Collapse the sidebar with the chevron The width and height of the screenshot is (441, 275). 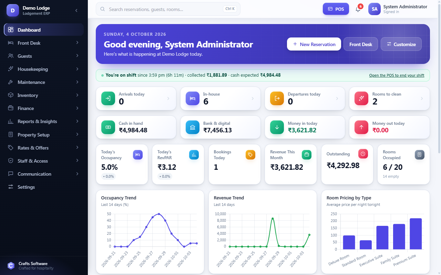(x=76, y=11)
